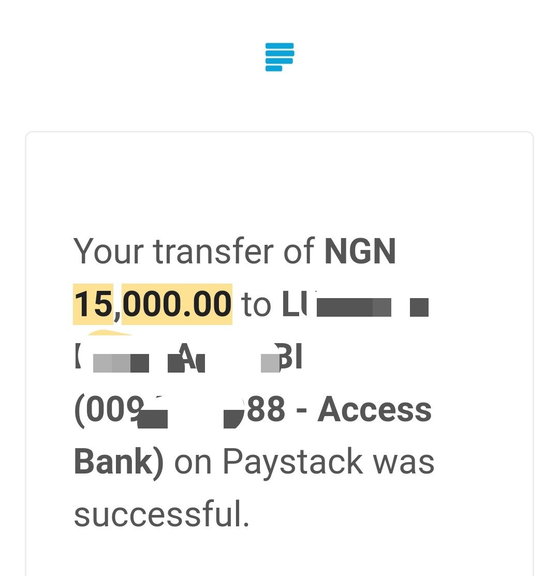The height and width of the screenshot is (576, 559).
Task: Select the bold NGN currency text
Action: pyautogui.click(x=360, y=252)
